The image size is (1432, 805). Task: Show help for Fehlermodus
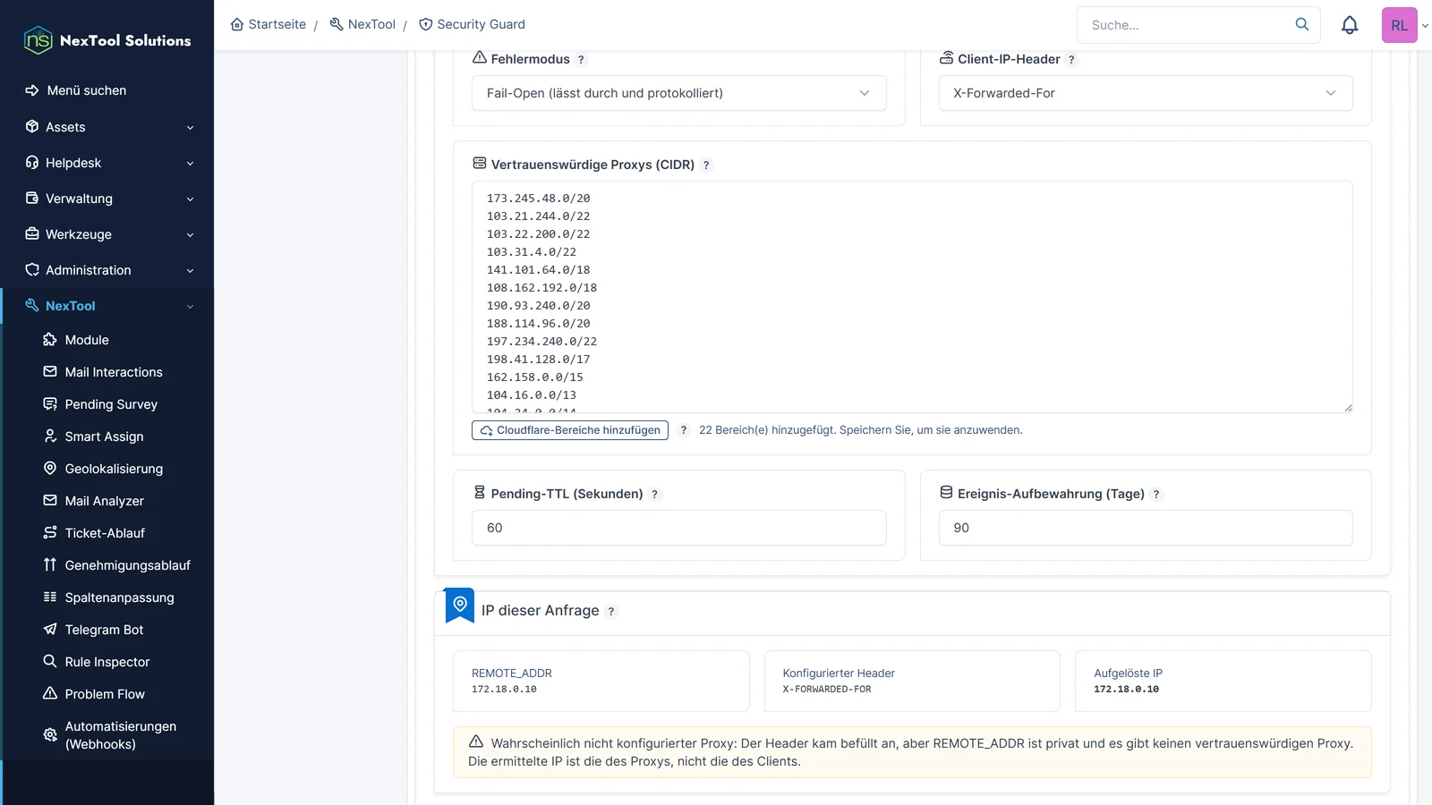581,60
